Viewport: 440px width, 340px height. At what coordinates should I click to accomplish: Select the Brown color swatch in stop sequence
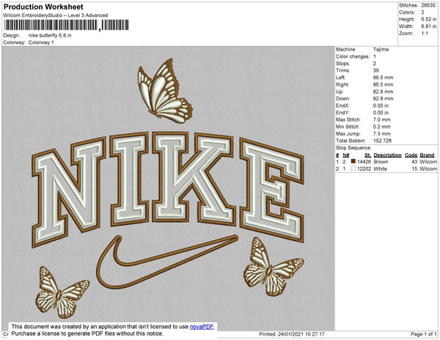point(353,161)
